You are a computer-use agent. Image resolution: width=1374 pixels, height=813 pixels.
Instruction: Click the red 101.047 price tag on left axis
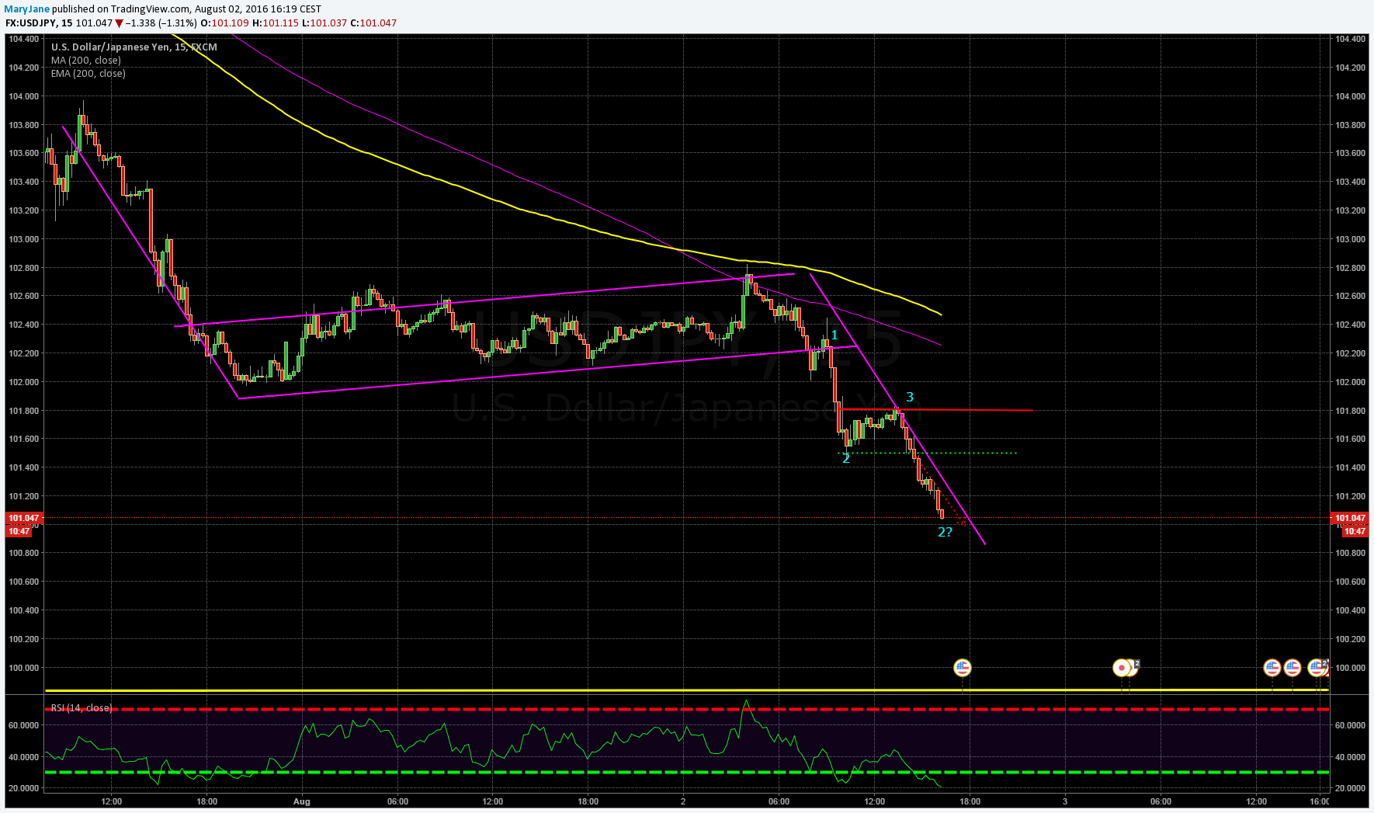pos(23,518)
